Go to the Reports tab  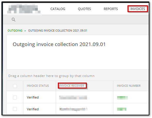(x=111, y=9)
